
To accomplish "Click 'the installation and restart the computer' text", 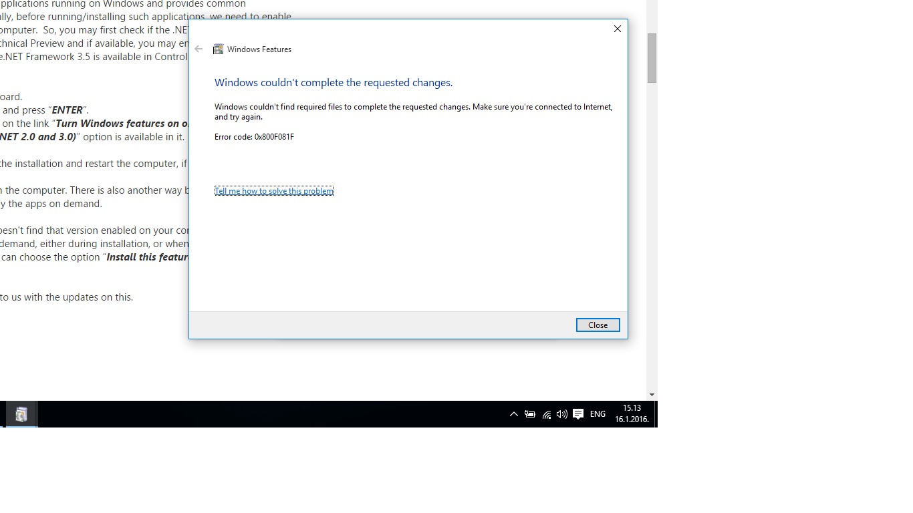I will [x=88, y=164].
